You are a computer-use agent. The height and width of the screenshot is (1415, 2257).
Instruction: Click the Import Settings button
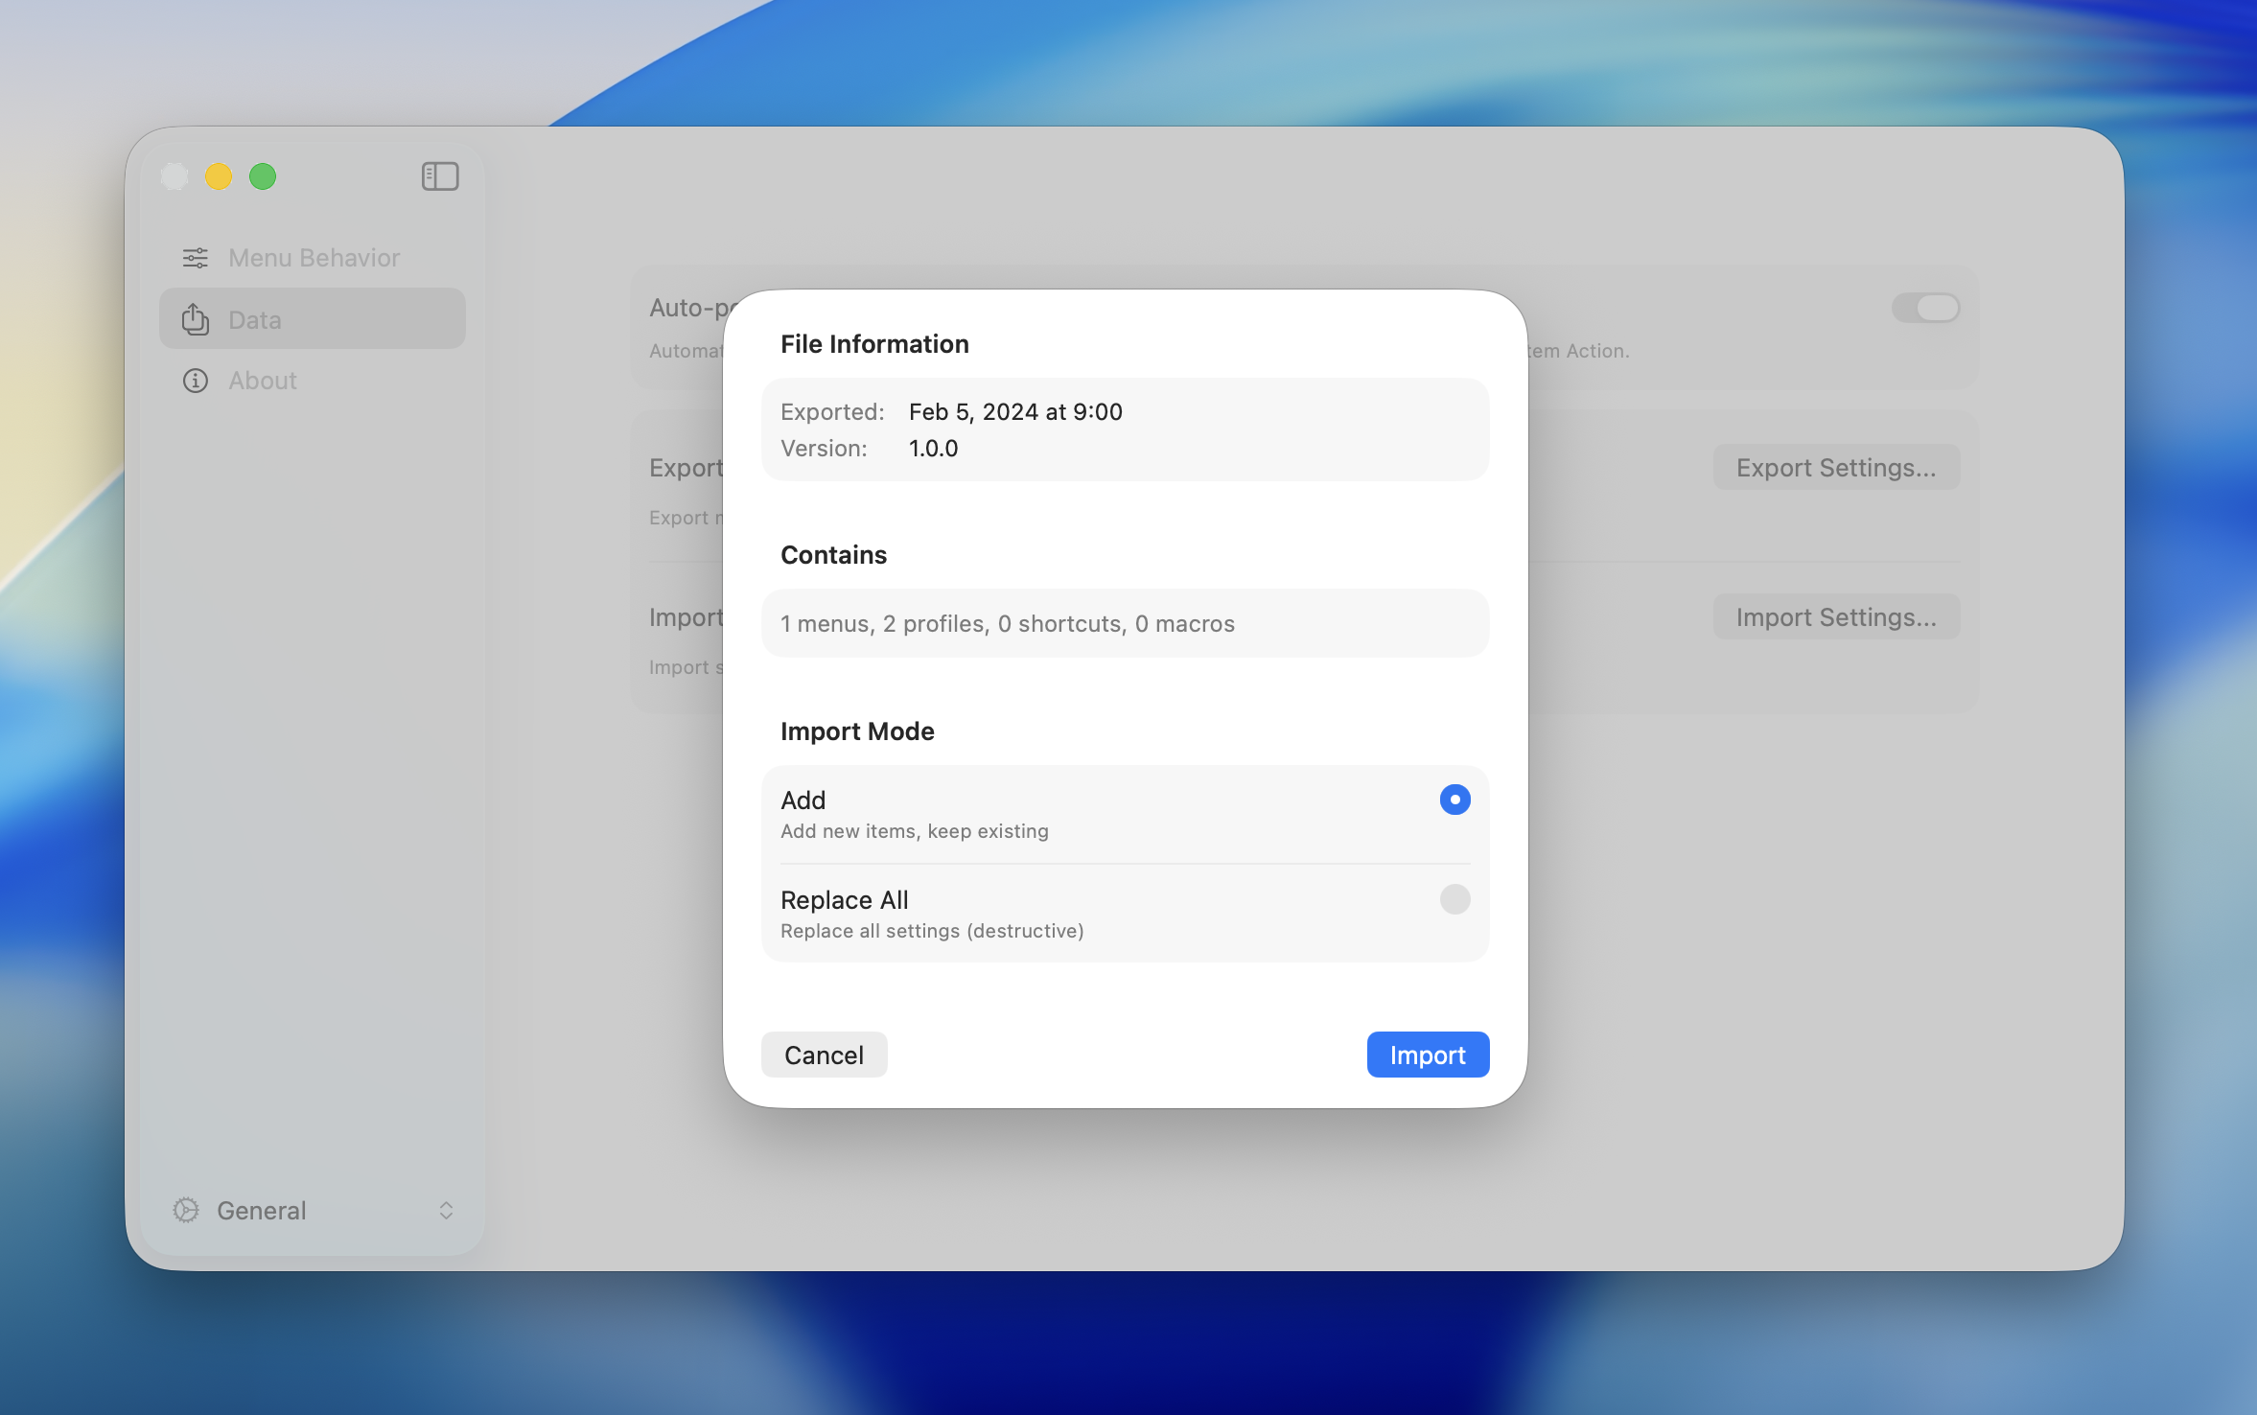point(1836,616)
